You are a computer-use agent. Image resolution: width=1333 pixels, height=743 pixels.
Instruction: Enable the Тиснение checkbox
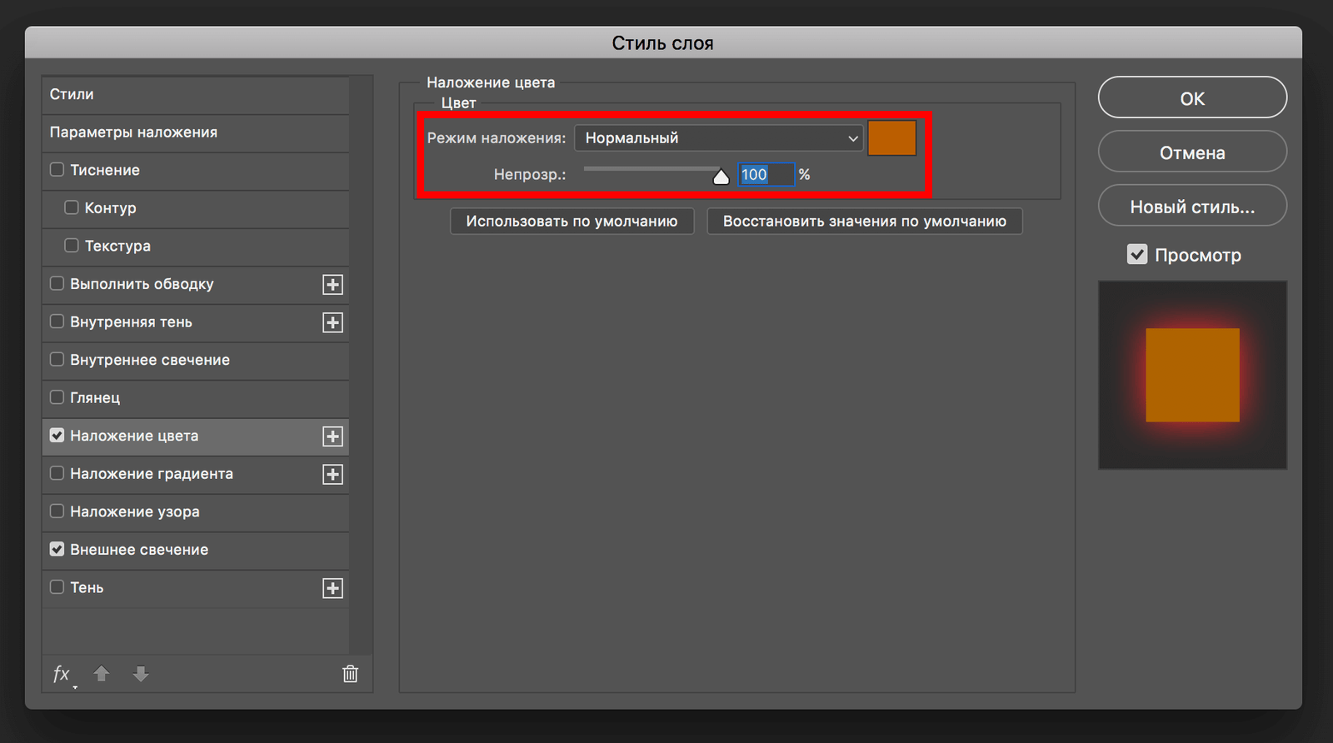57,169
